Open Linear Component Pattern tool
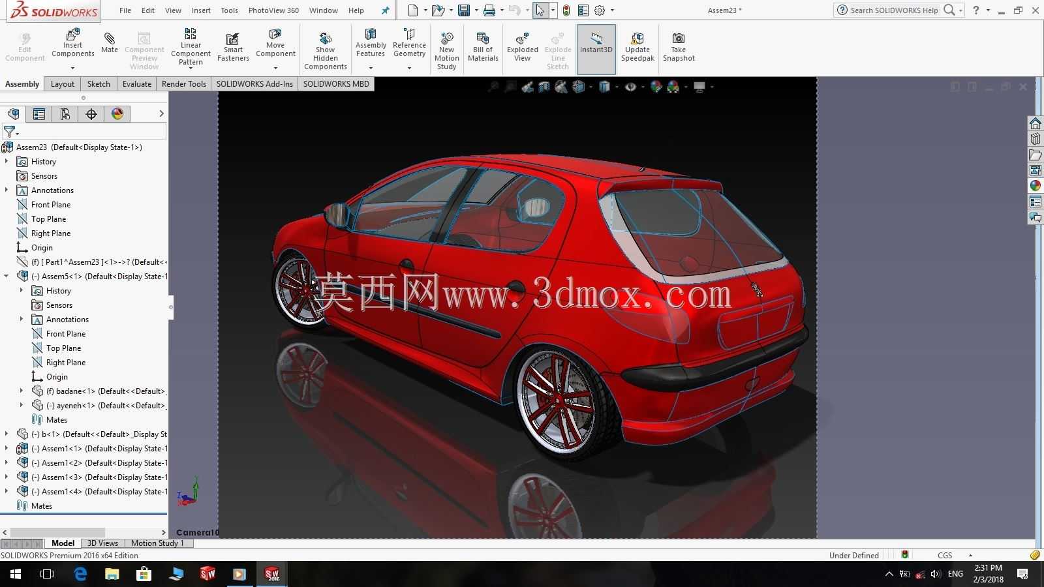This screenshot has height=587, width=1044. (191, 46)
